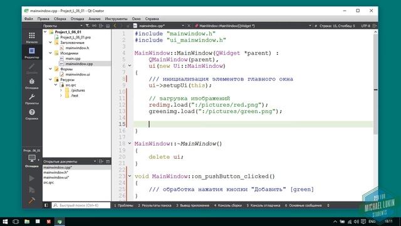This screenshot has width=401, height=226.
Task: Open the Отладка menu in menu bar
Action: [77, 19]
